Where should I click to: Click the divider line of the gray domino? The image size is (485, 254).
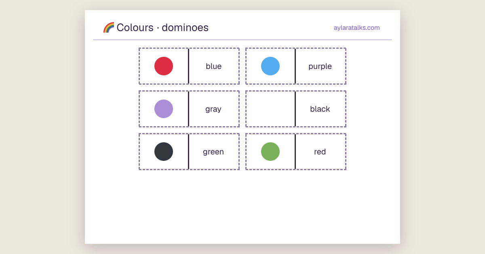188,109
